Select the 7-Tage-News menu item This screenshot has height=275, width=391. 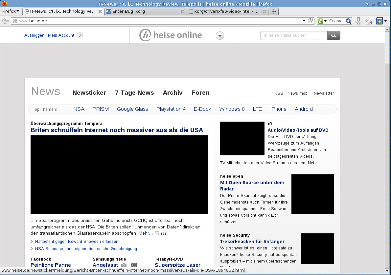click(x=134, y=93)
